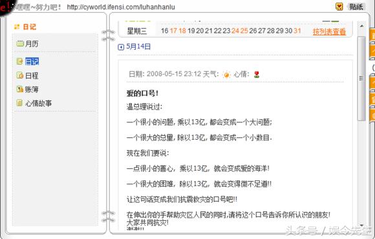Select day 30 in calendar strip

coord(288,31)
